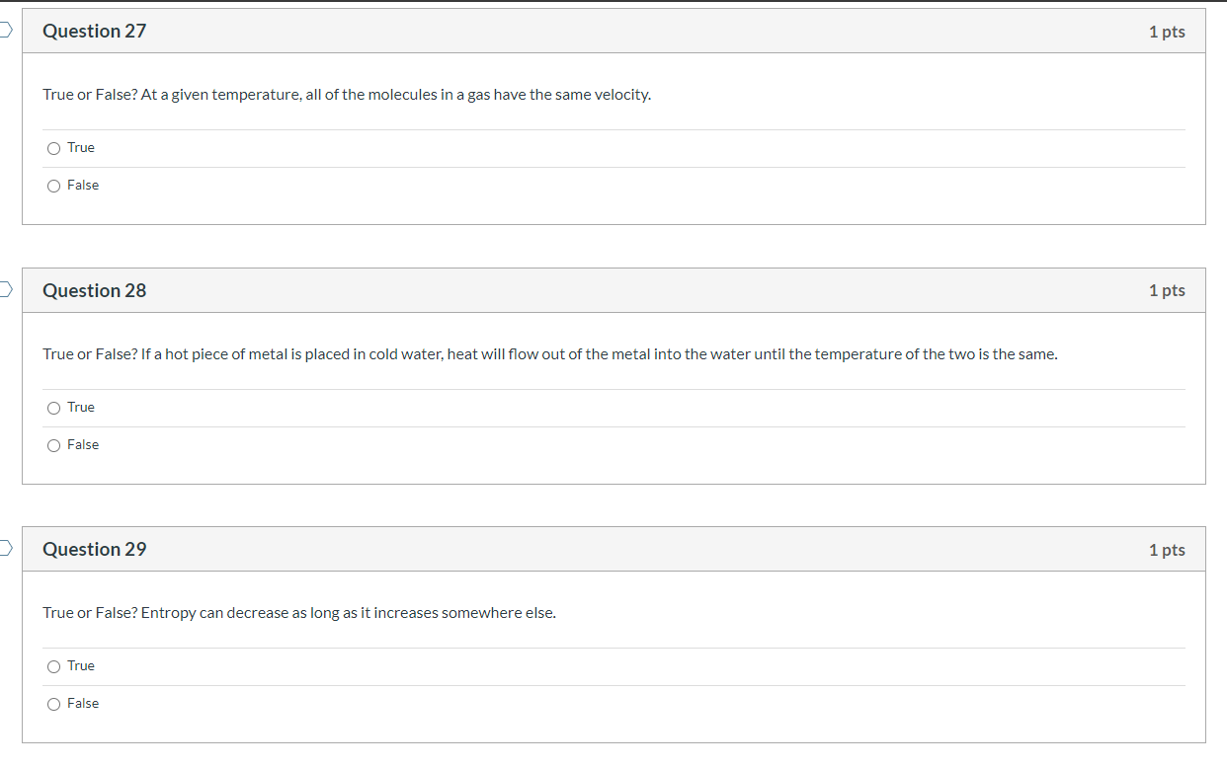Click the Question 27 heading
Image resolution: width=1227 pixels, height=768 pixels.
pos(94,31)
